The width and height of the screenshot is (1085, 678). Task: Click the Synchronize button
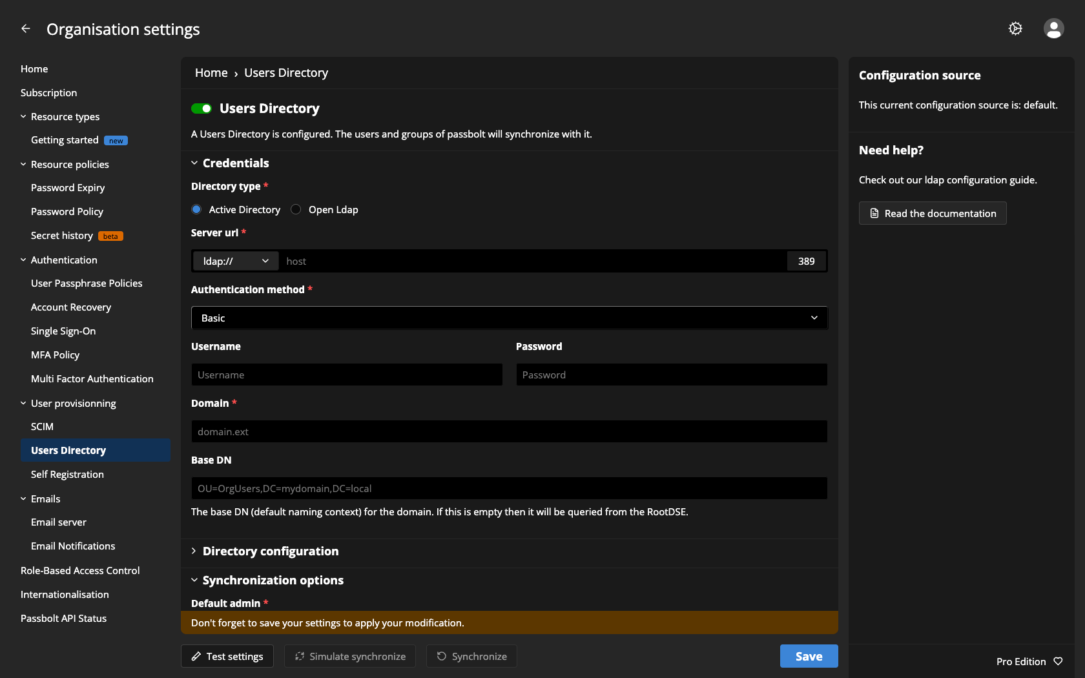click(471, 656)
